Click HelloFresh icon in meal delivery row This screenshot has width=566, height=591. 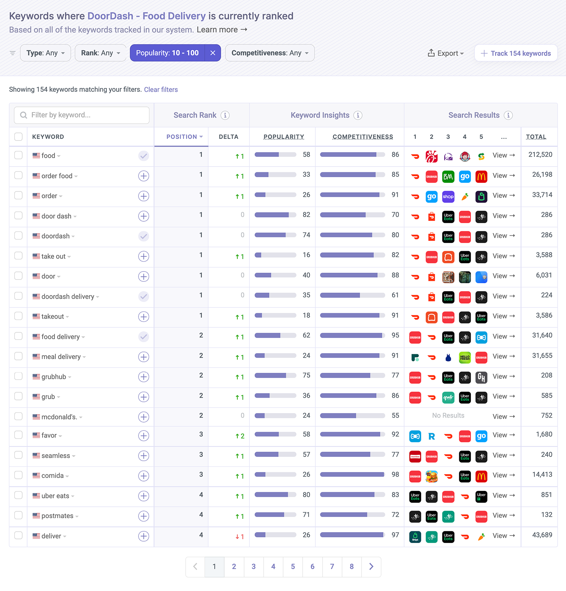[x=465, y=357]
